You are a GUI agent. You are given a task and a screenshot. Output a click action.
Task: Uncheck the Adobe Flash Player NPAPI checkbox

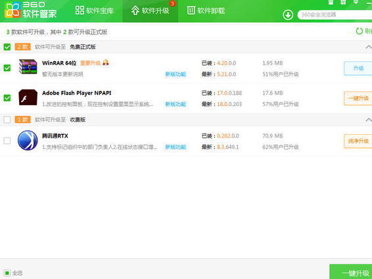click(x=7, y=98)
